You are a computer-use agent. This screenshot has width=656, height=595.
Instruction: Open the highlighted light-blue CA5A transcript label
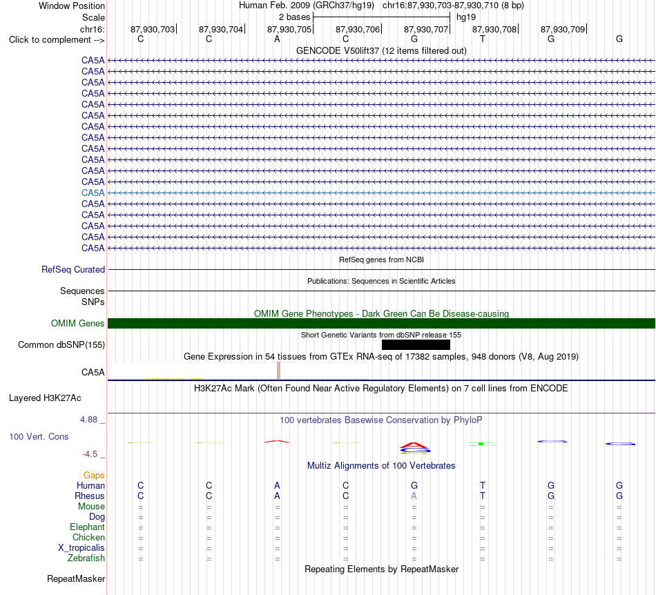click(93, 193)
